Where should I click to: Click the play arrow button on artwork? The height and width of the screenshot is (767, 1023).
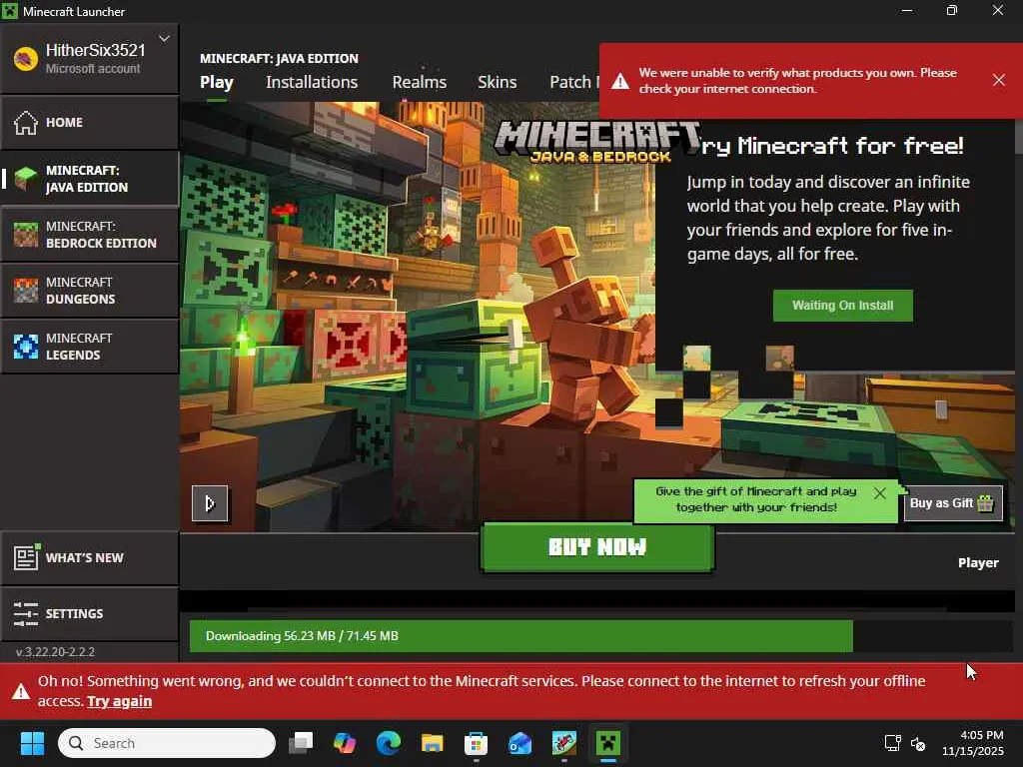210,503
